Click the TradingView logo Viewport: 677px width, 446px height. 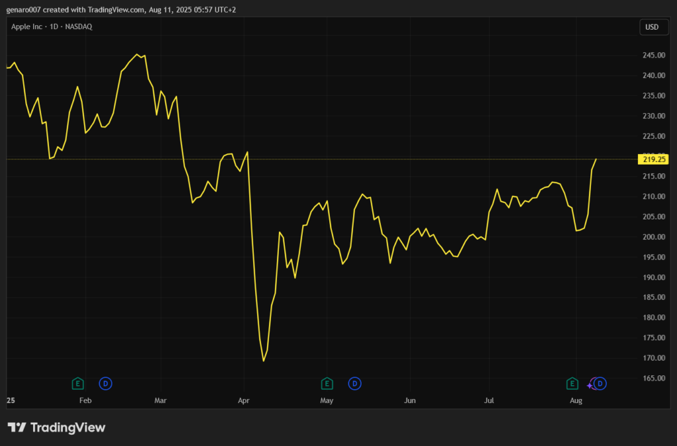tap(56, 427)
